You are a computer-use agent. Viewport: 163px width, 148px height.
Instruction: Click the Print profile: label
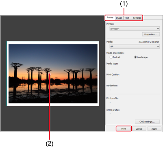click(x=112, y=98)
